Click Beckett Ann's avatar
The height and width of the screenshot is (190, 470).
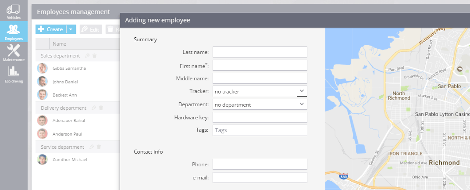click(42, 94)
